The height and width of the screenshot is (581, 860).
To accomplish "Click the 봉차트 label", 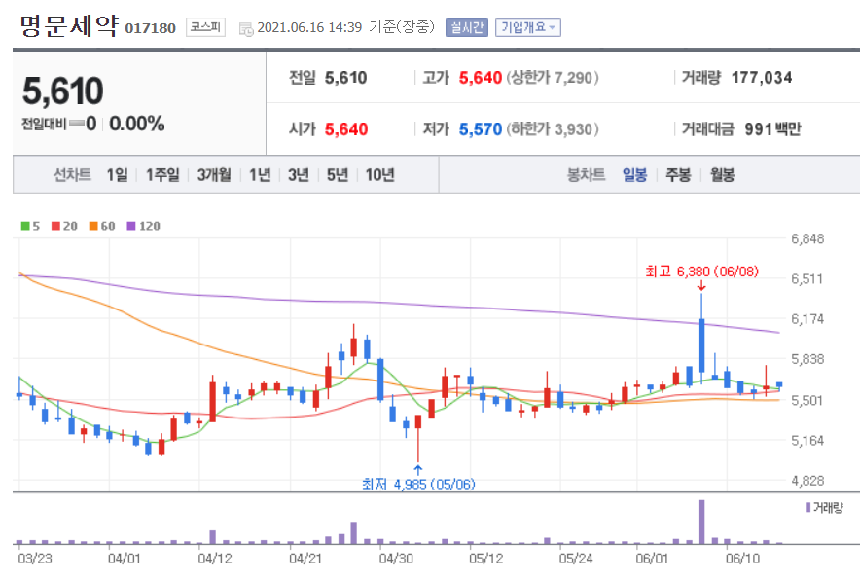I will pyautogui.click(x=586, y=175).
